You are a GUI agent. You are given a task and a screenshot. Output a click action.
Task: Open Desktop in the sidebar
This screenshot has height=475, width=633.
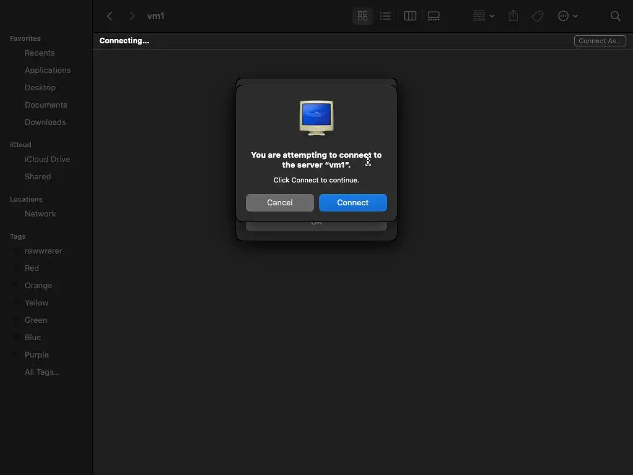(x=40, y=88)
